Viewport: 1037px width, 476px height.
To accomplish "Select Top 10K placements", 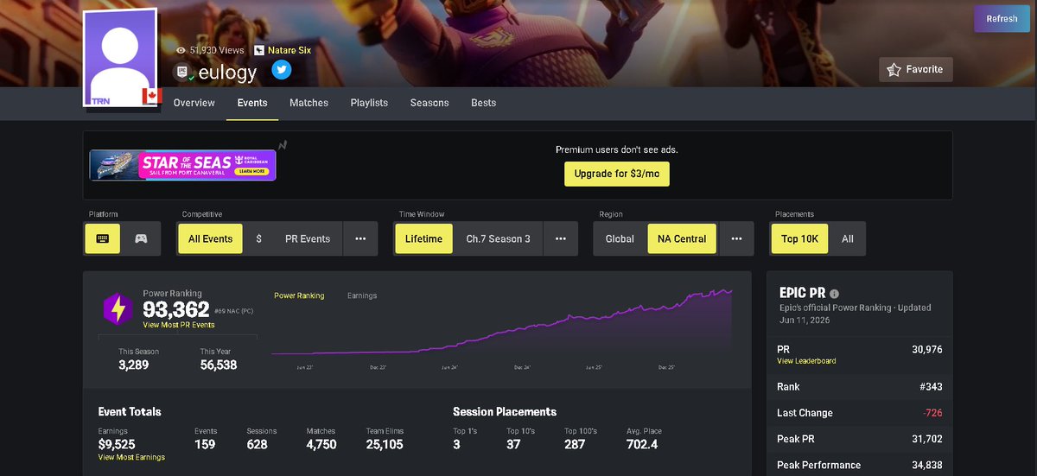I will click(x=799, y=238).
